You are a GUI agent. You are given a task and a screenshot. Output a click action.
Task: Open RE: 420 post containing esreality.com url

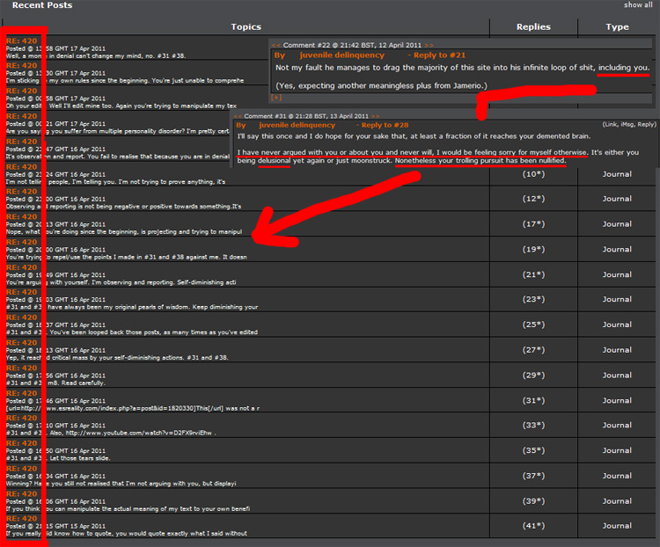tap(22, 393)
